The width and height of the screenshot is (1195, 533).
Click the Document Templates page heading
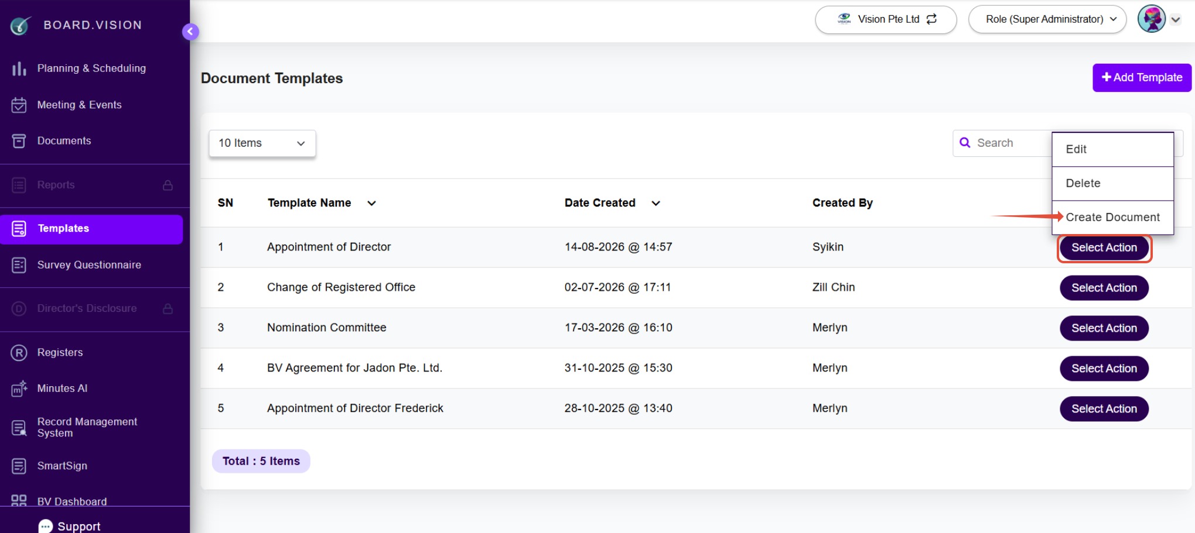coord(271,78)
